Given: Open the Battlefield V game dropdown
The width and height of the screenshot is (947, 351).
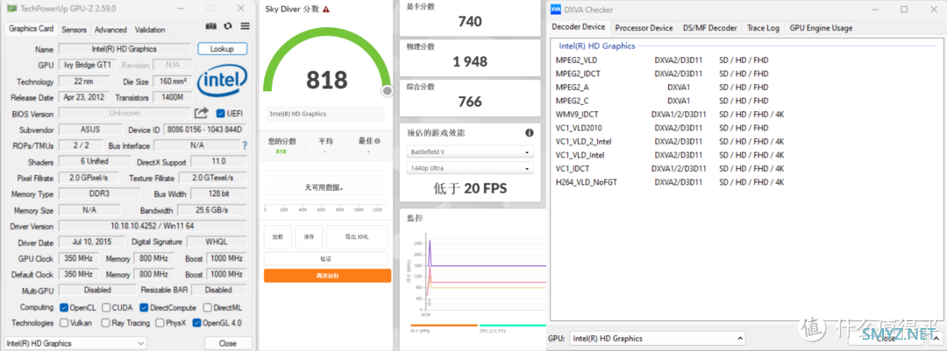Looking at the screenshot, I should point(470,152).
